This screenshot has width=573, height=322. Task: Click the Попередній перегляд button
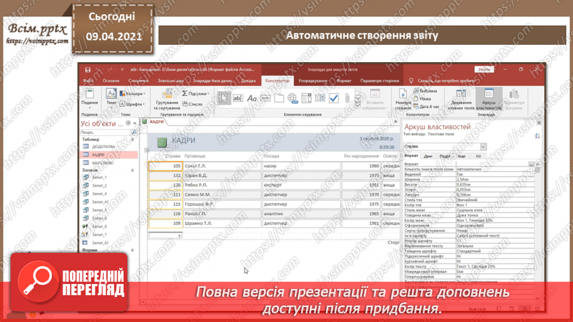70,283
